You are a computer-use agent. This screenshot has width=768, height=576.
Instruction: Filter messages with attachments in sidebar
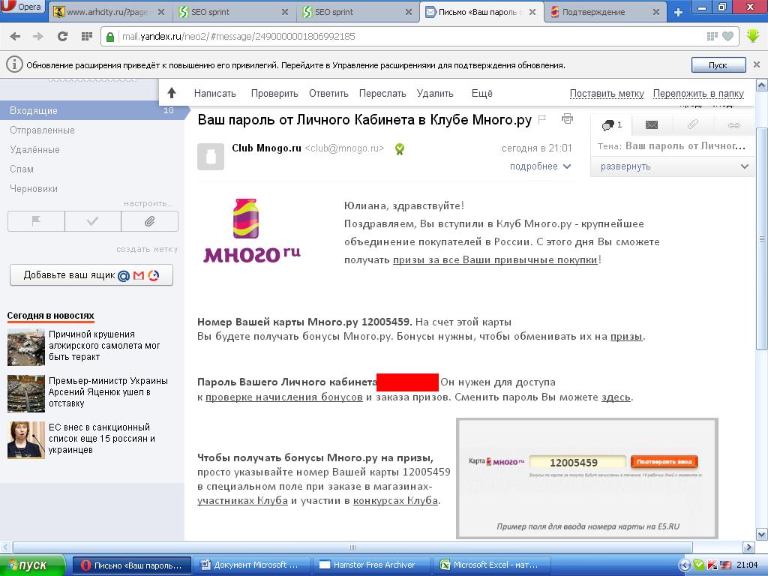pos(149,221)
